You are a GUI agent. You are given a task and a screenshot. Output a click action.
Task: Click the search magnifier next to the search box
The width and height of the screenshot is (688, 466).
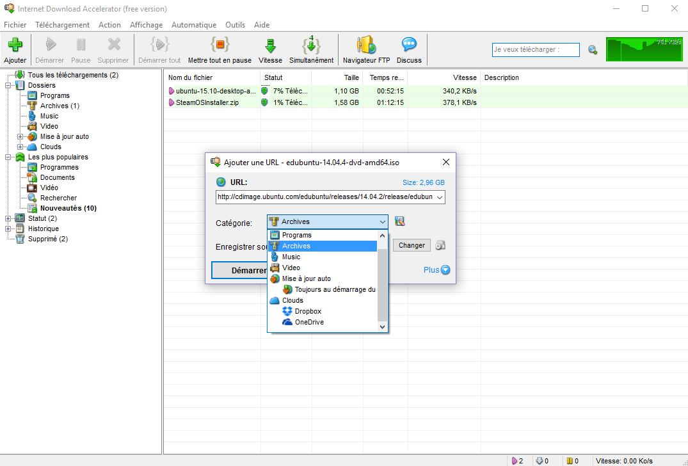[x=592, y=49]
